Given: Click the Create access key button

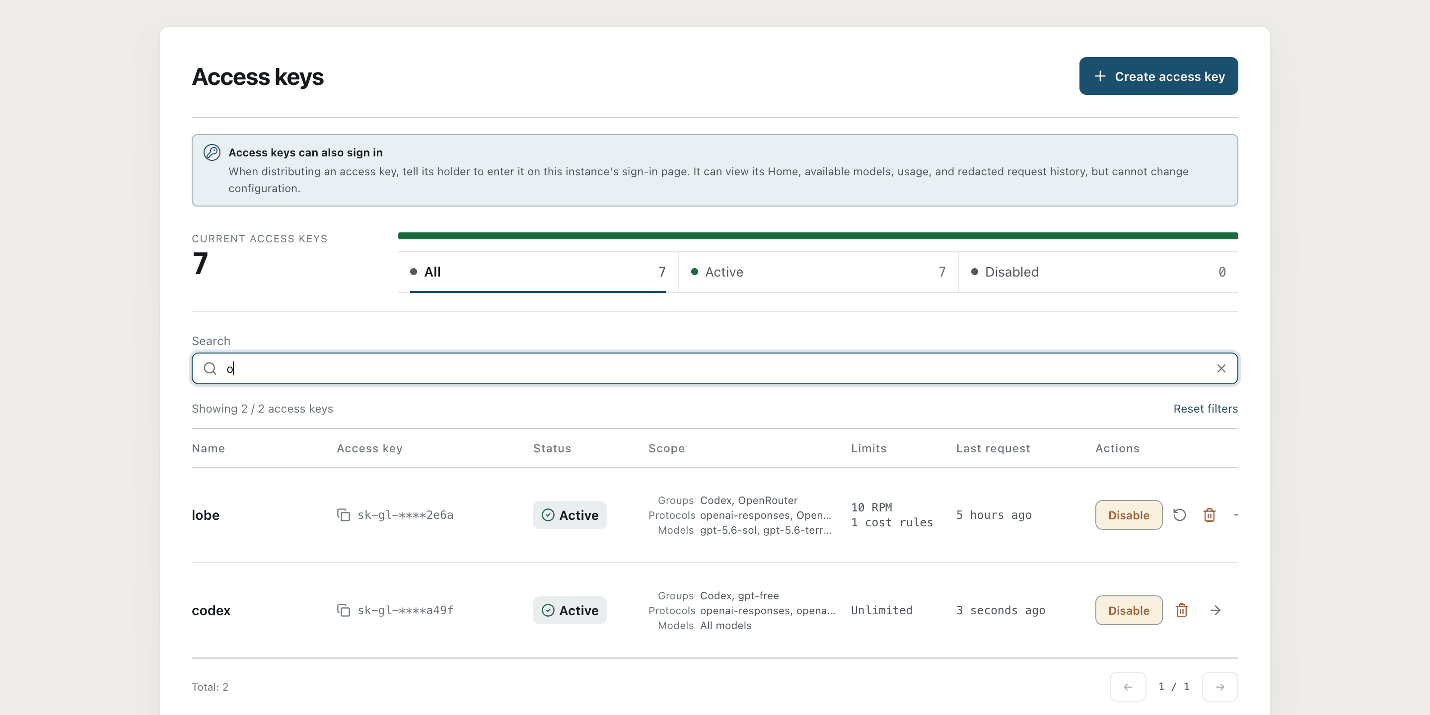Looking at the screenshot, I should [x=1158, y=76].
